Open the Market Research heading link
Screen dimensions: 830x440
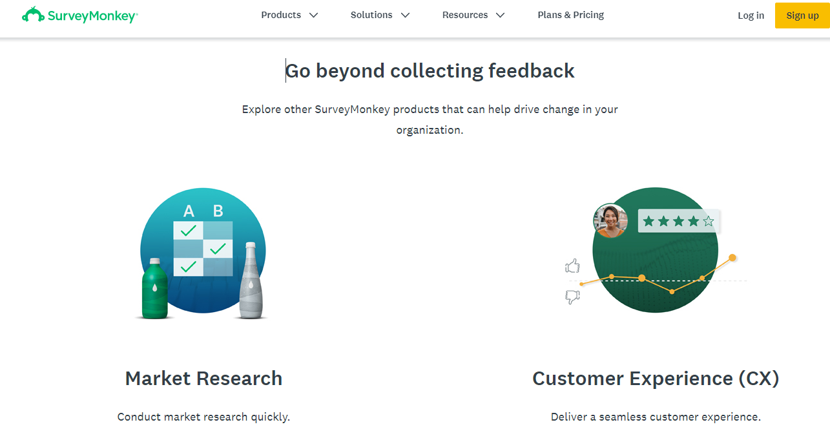203,378
